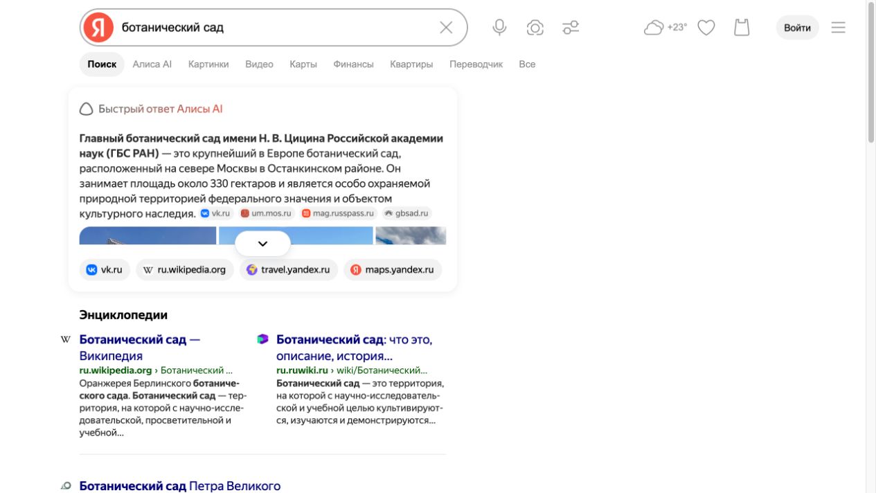Open the Все tab for more services
This screenshot has width=876, height=493.
click(527, 64)
